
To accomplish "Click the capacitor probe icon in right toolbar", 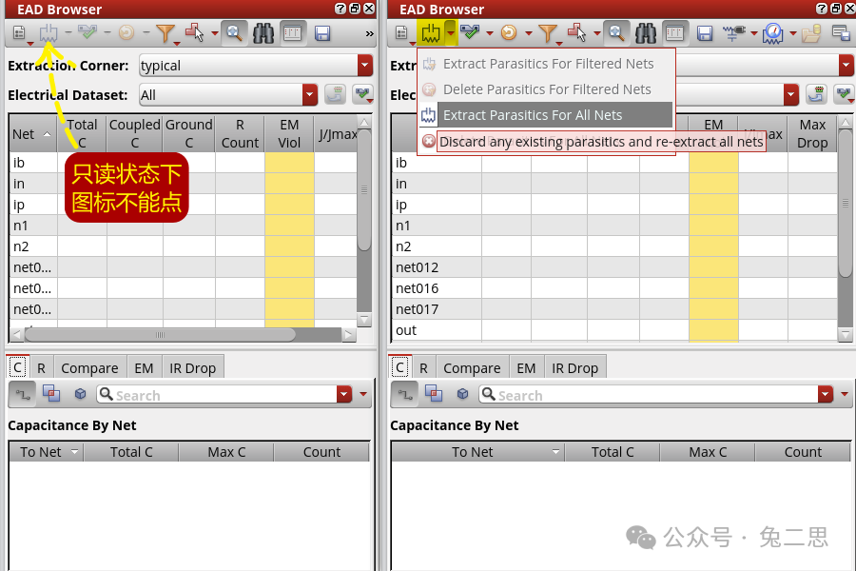I will tap(733, 33).
